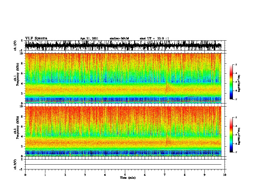Screen dimensions: 253x196
Task: Click the "2" kHz tick on ch.1 frequency axis
Action: (x=22, y=94)
